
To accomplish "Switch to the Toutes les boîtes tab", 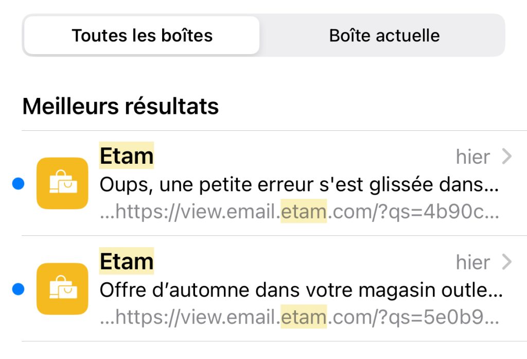I will click(x=142, y=36).
